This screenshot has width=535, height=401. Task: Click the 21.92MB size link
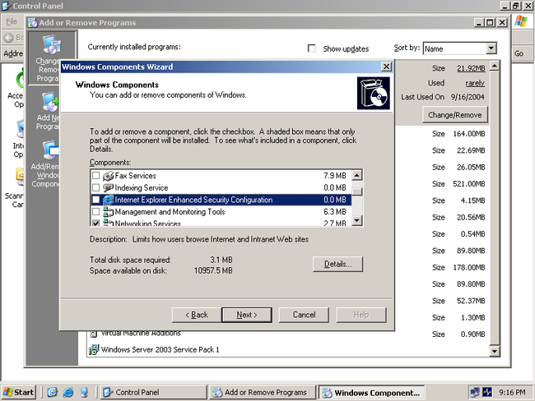471,68
